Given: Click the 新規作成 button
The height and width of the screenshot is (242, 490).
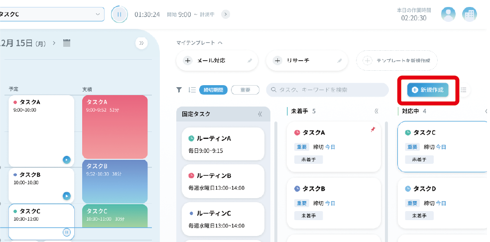Looking at the screenshot, I should pos(428,90).
